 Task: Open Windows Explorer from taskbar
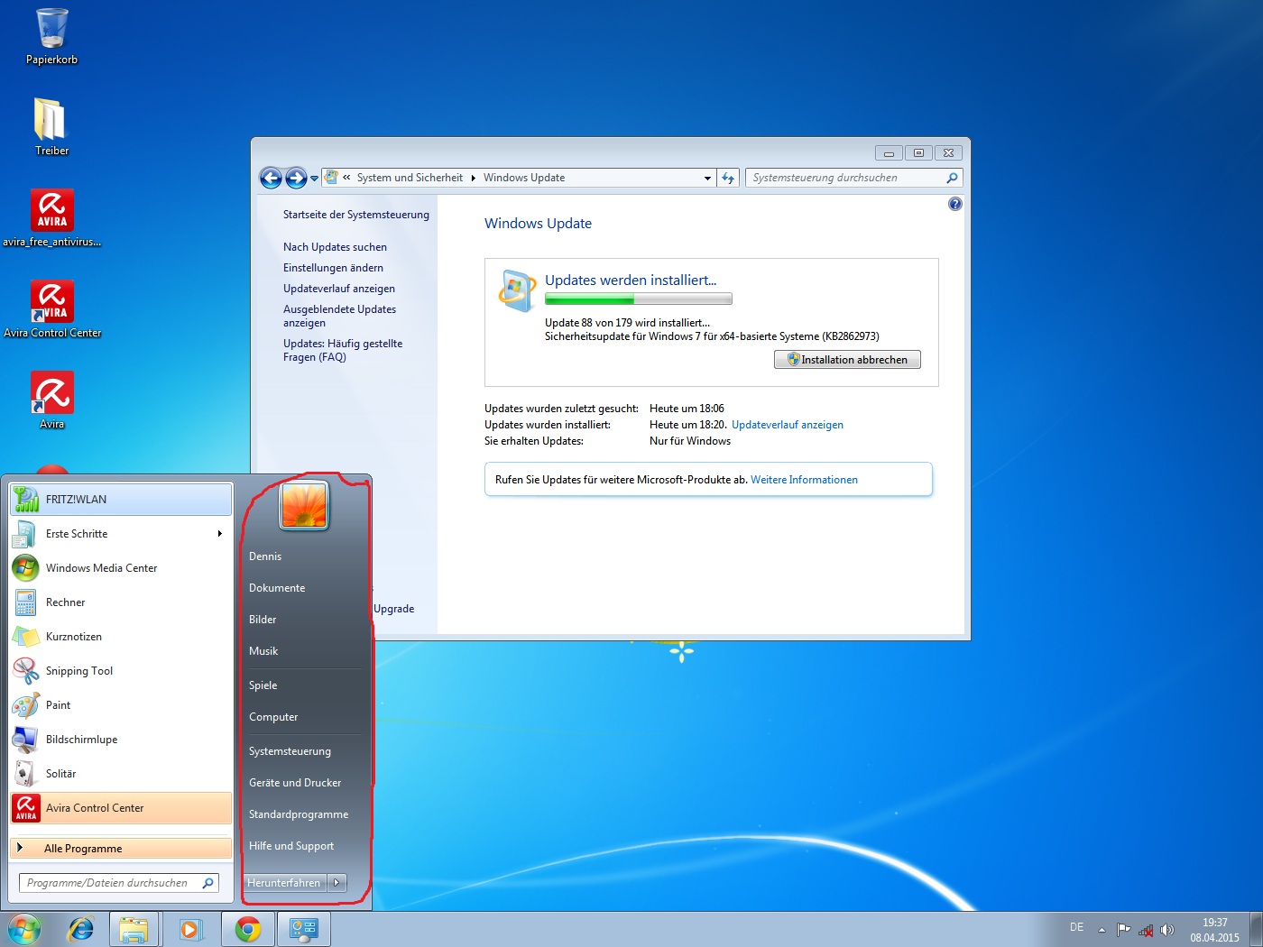(134, 929)
